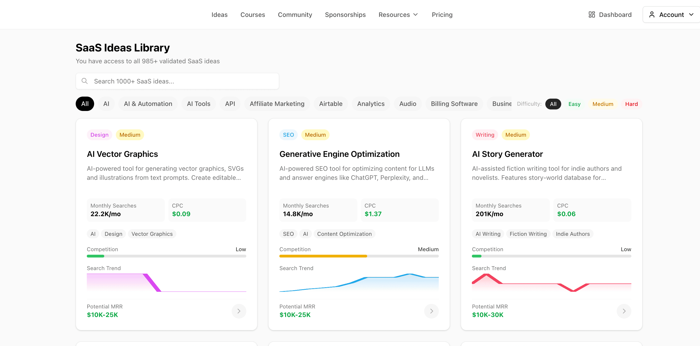Screen dimensions: 700x346
Task: Open details arrow on AI Vector Graphics card
Action: coord(239,311)
